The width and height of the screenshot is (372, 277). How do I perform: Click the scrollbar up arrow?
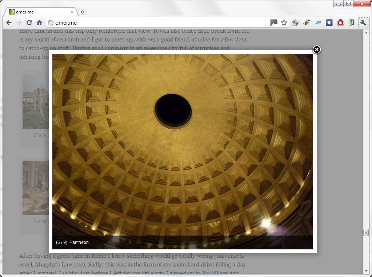click(x=366, y=32)
